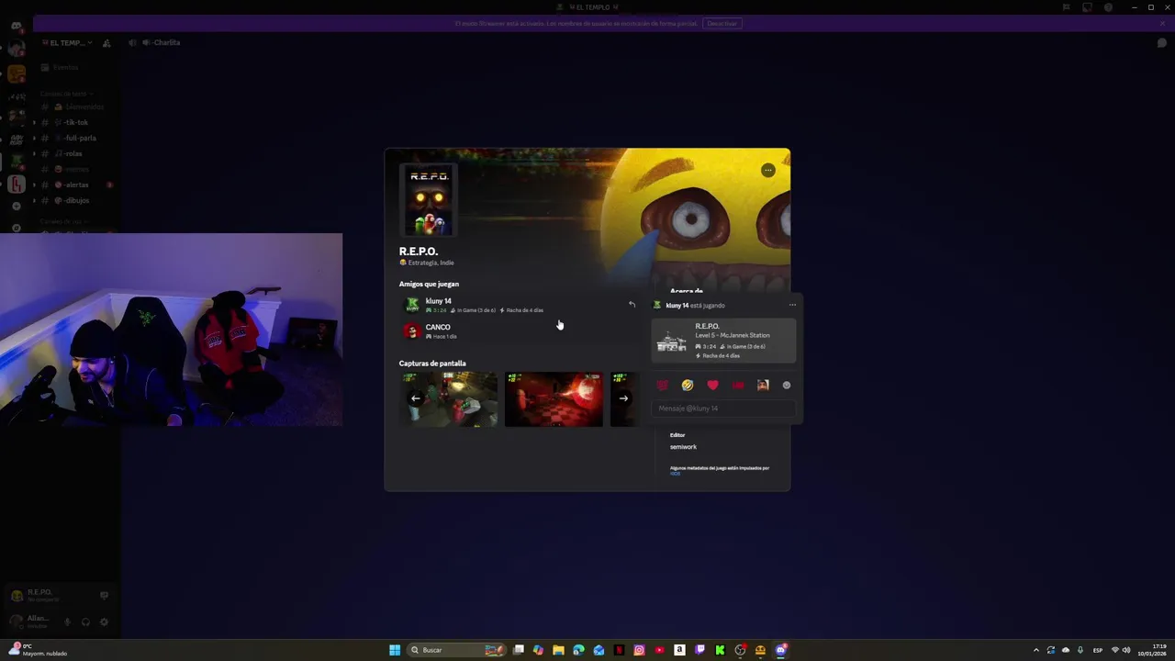Expand threads arrow beside rolas channel
1175x661 pixels.
[34, 153]
